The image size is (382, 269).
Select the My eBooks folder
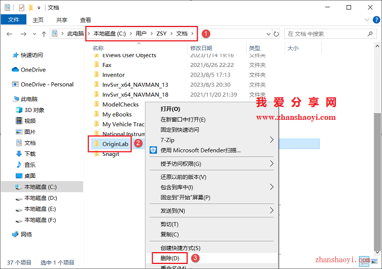coord(117,114)
